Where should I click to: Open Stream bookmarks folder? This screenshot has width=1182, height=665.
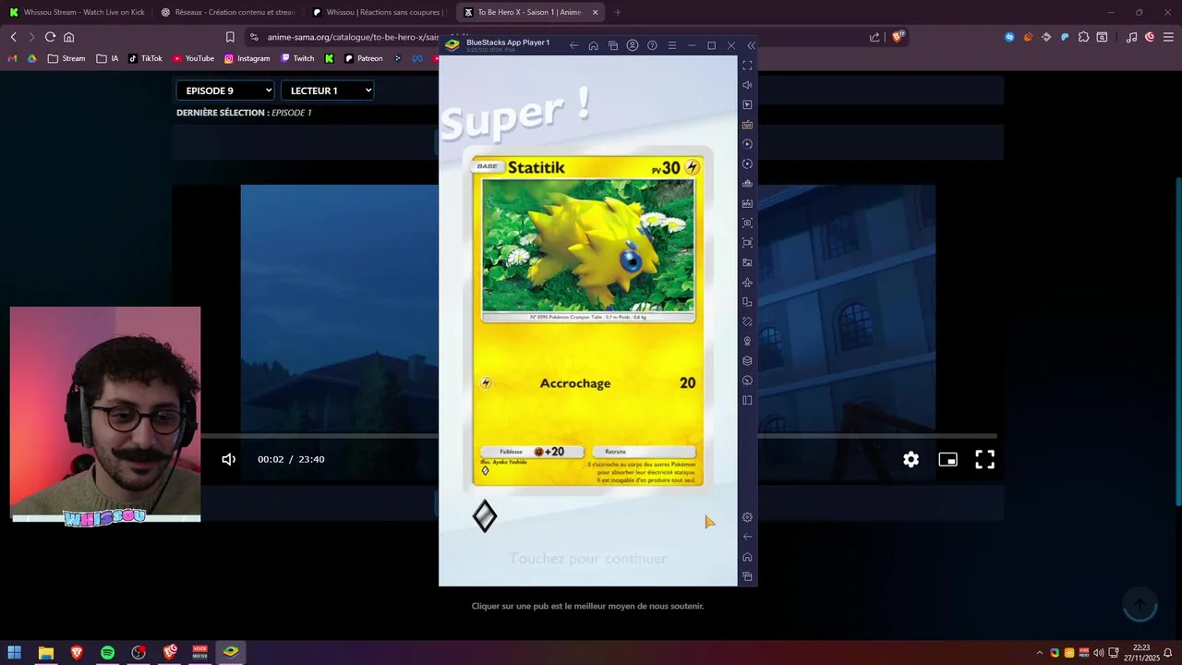coord(66,58)
